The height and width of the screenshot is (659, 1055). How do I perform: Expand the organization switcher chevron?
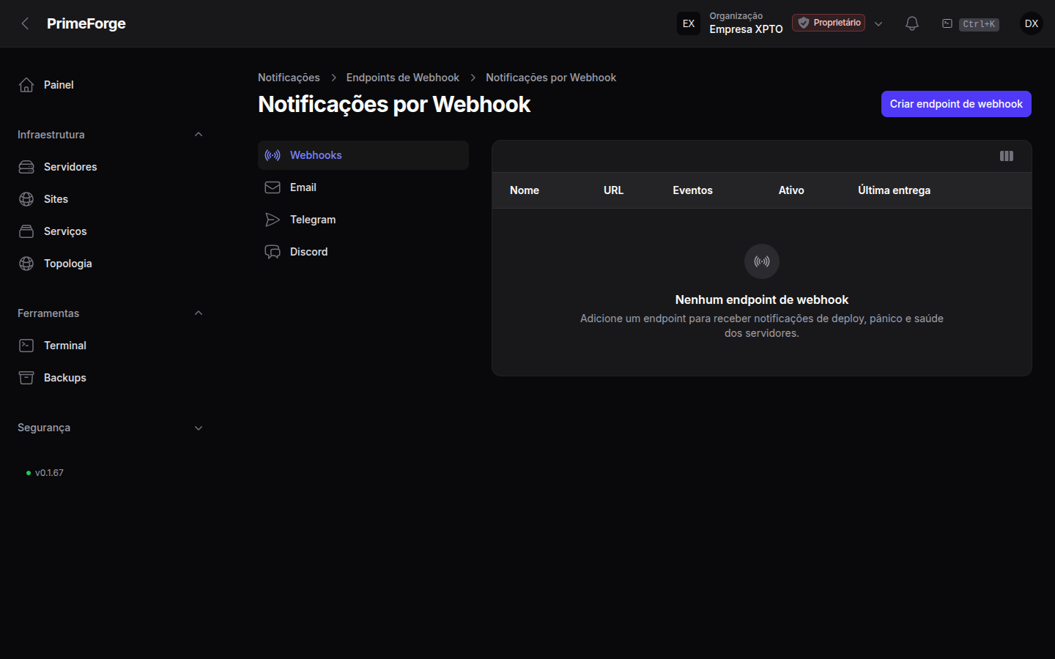pos(878,23)
